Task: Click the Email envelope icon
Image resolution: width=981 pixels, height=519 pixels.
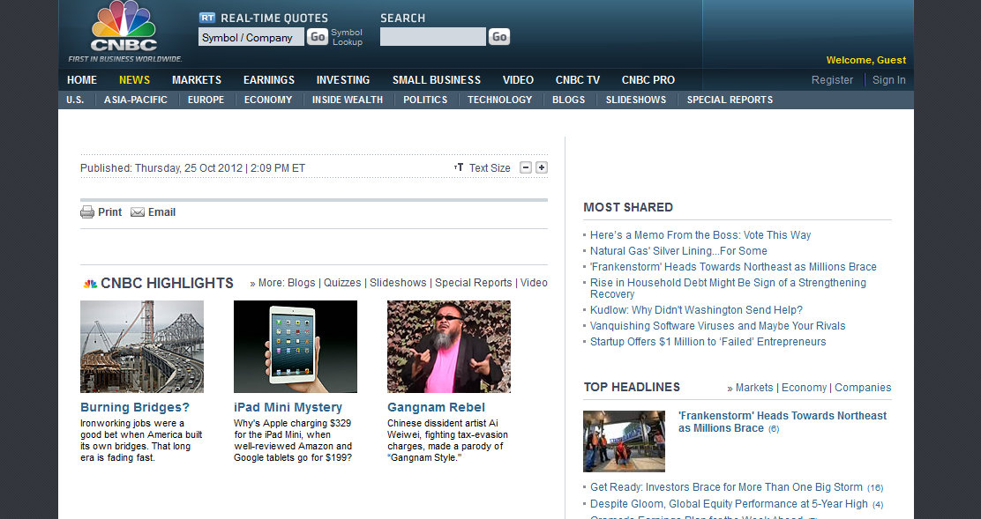Action: click(137, 212)
